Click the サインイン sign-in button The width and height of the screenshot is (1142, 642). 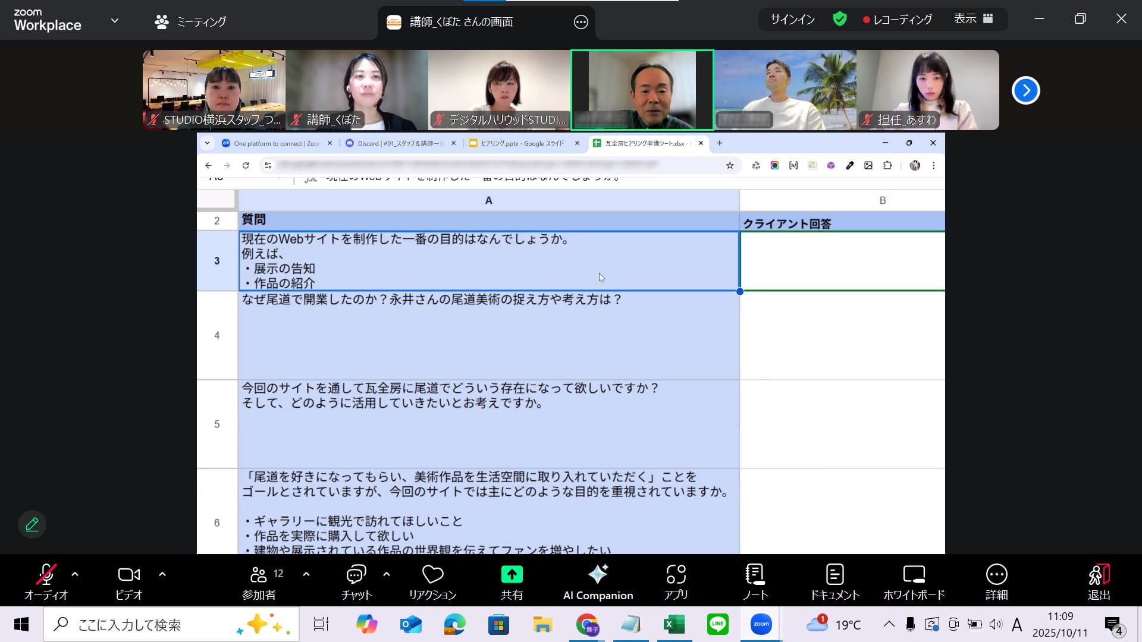pyautogui.click(x=792, y=20)
